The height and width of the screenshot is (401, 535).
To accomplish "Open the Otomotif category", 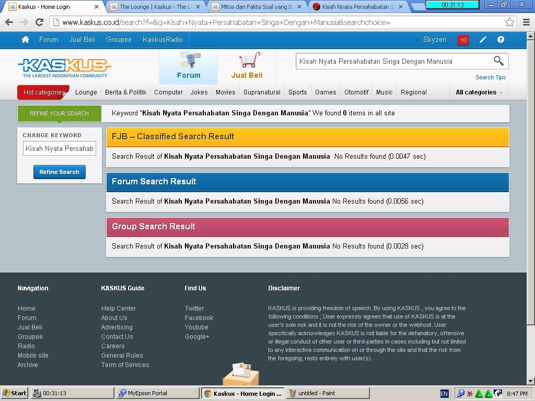I will click(x=356, y=92).
